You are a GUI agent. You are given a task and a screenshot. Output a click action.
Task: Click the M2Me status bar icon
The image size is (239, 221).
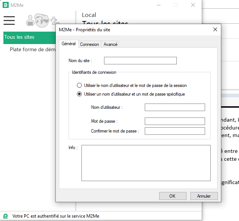[6, 216]
